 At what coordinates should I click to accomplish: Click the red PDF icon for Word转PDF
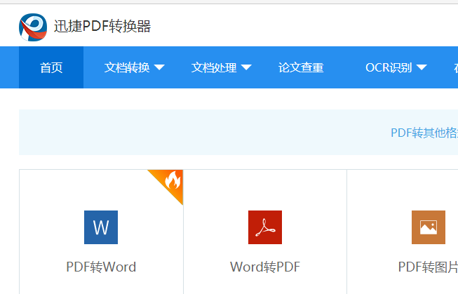[265, 227]
